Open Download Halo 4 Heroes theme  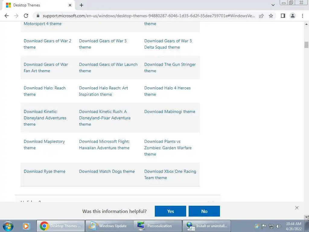[x=167, y=91]
